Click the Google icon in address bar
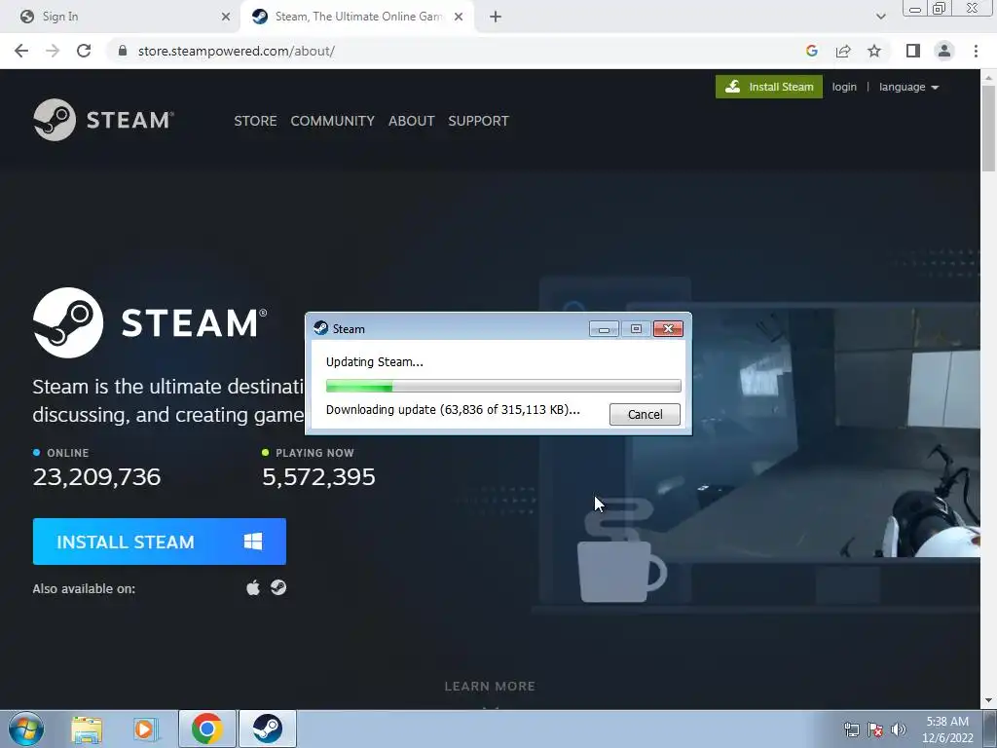The height and width of the screenshot is (748, 997). pyautogui.click(x=811, y=51)
